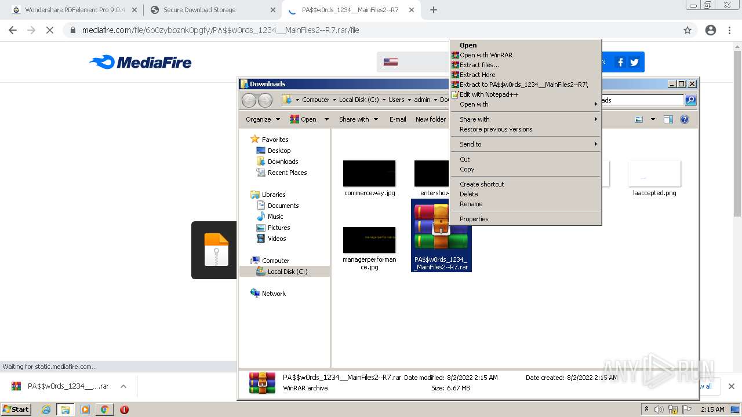This screenshot has height=417, width=742.
Task: Click Chrome back arrow
Action: point(13,30)
